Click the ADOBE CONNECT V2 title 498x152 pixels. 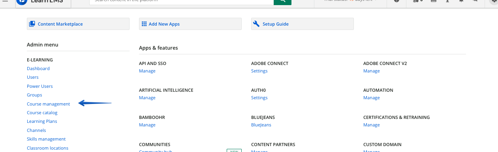(385, 63)
